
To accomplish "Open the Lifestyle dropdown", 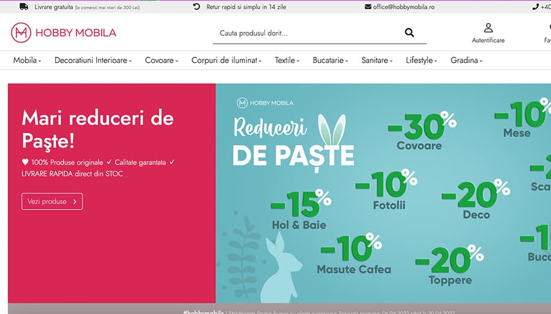I will click(422, 60).
